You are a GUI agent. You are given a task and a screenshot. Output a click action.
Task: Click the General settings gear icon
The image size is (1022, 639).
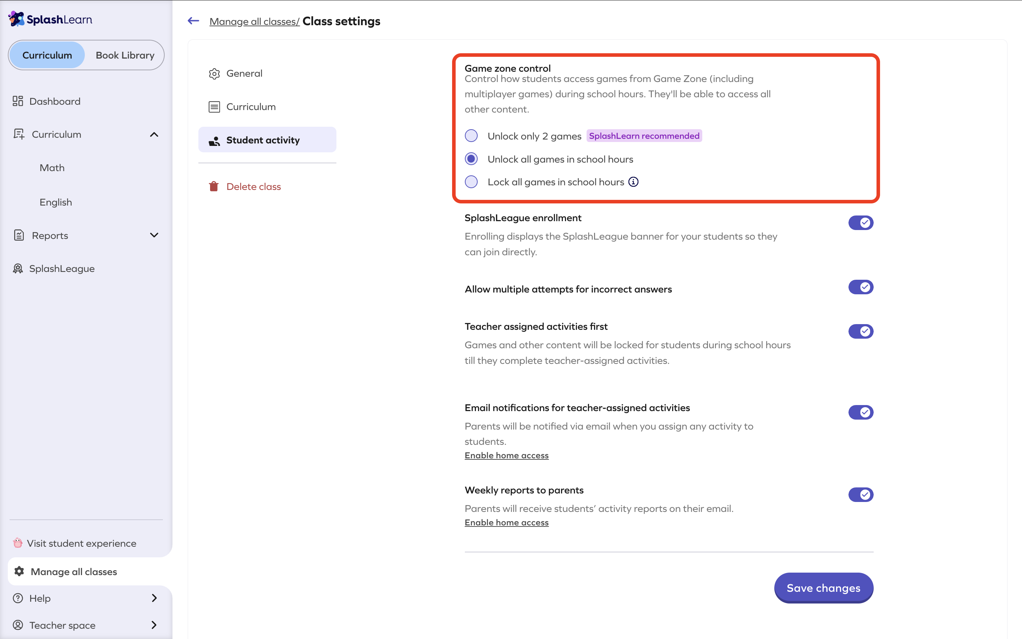214,73
